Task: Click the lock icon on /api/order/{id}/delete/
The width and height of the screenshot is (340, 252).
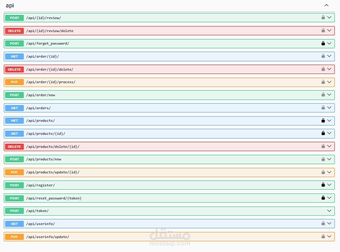Action: [x=323, y=69]
